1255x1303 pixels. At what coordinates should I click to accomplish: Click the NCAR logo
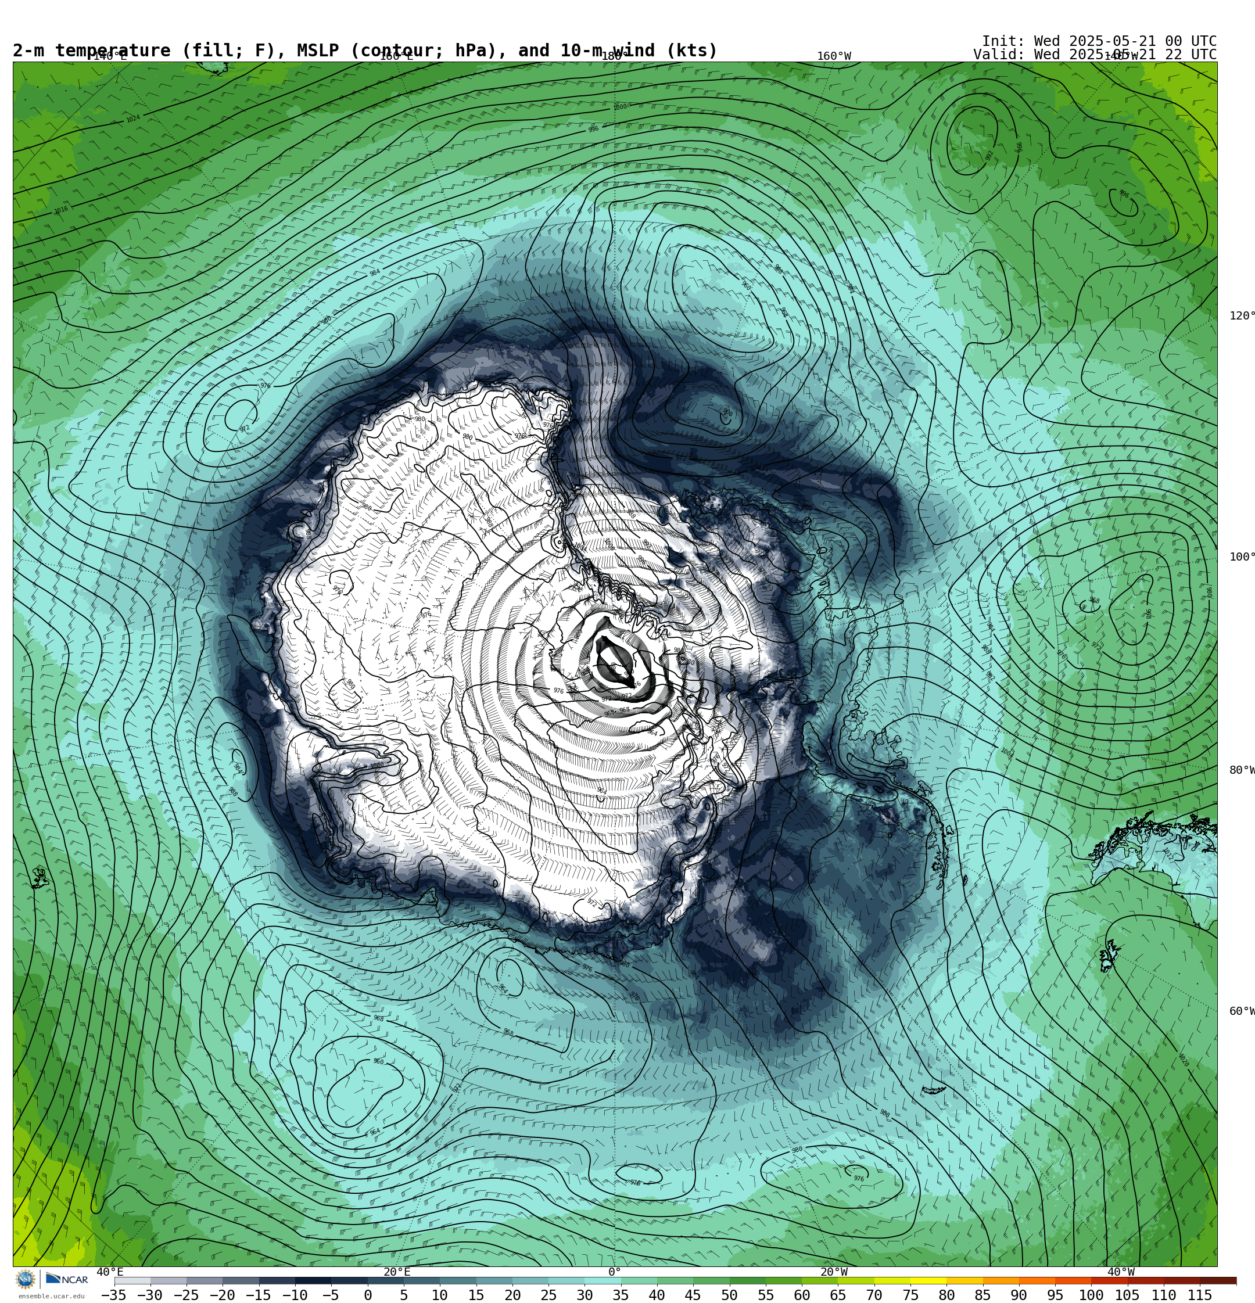pyautogui.click(x=66, y=1279)
